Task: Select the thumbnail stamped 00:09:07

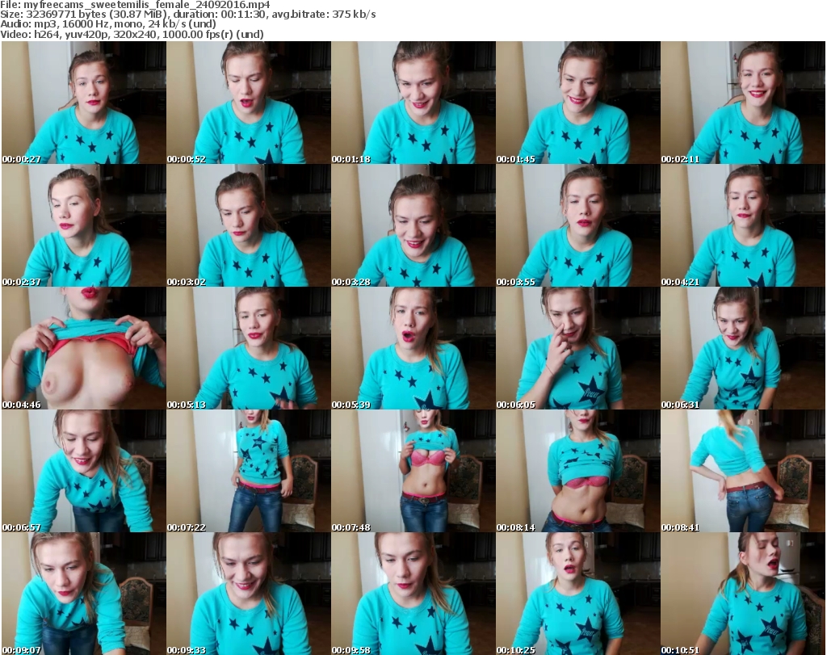Action: click(x=84, y=594)
